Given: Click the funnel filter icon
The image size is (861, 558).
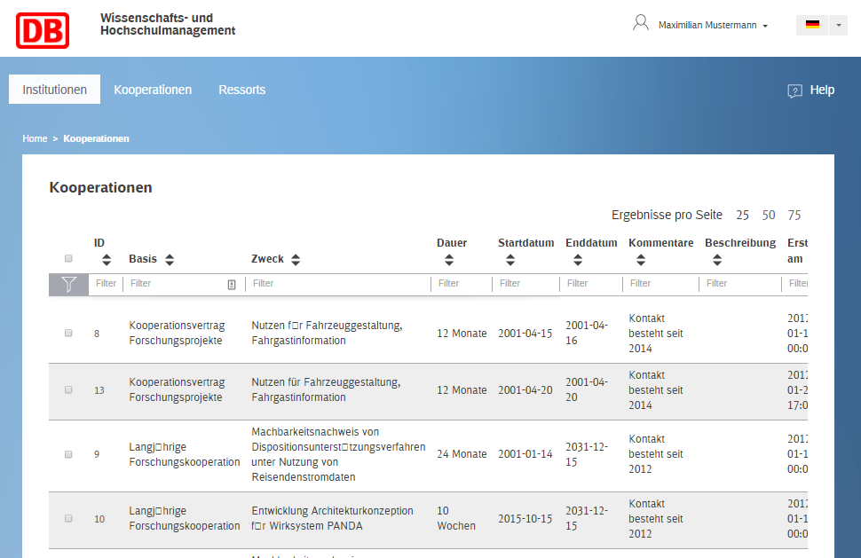Looking at the screenshot, I should [68, 284].
